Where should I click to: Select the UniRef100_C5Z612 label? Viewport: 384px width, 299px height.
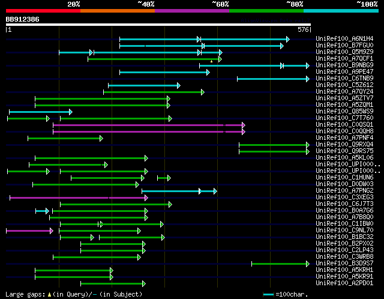click(344, 85)
